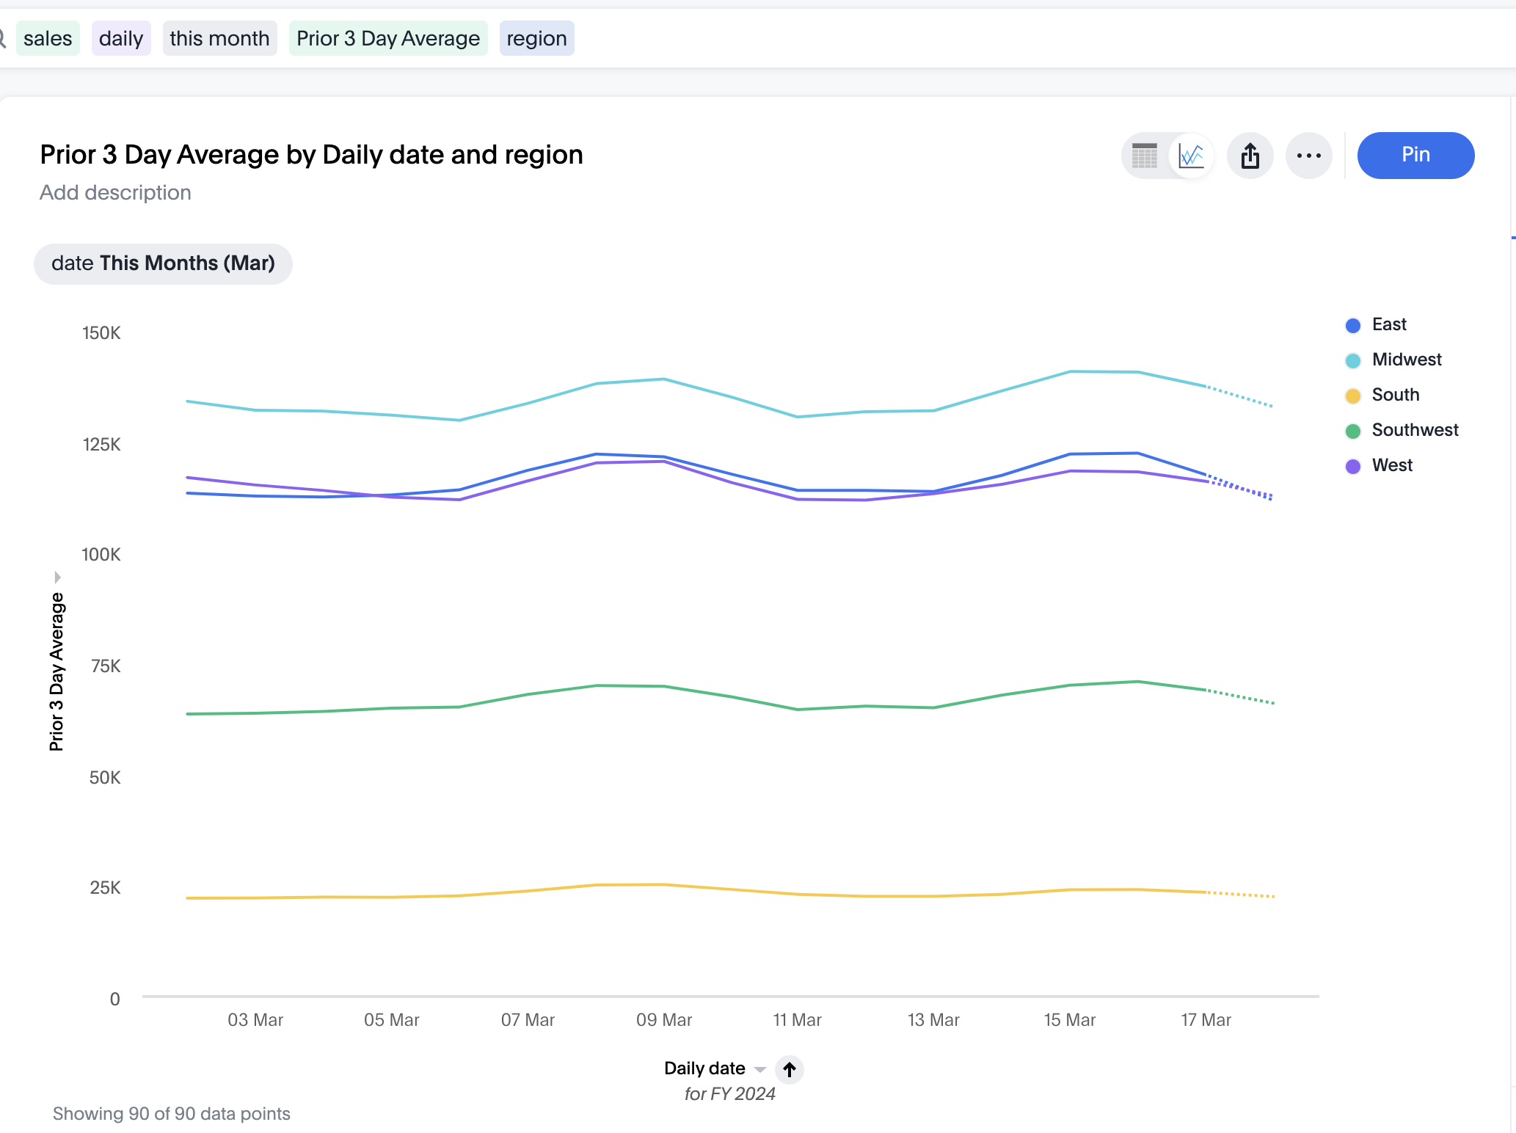
Task: Open the Daily date dropdown
Action: tap(759, 1069)
